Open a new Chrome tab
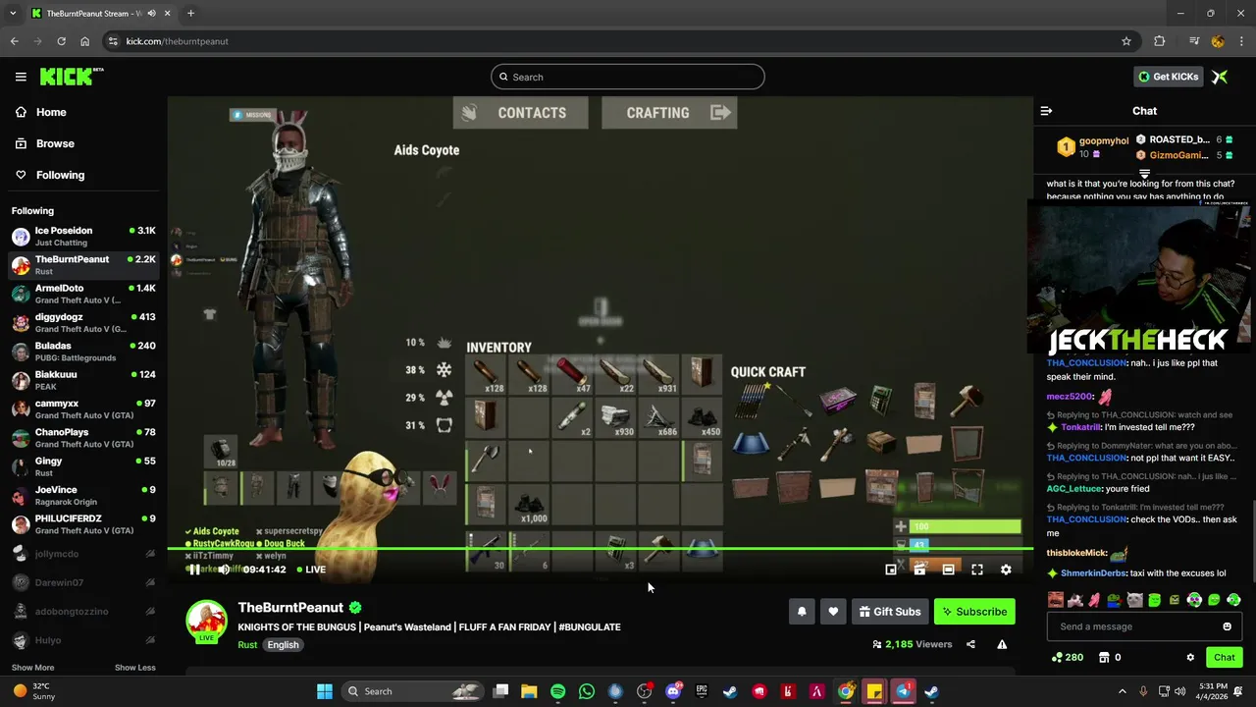 [190, 14]
